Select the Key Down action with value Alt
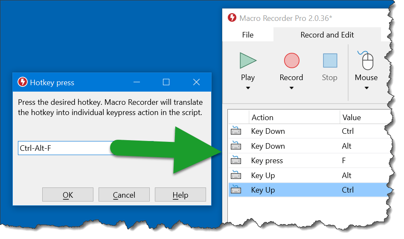The width and height of the screenshot is (404, 239). pos(268,146)
